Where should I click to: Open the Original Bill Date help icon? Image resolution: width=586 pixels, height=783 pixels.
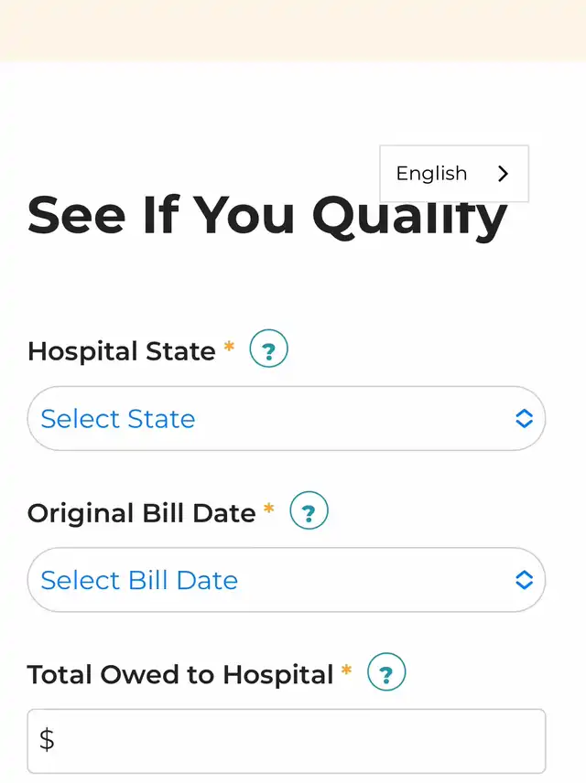coord(309,511)
